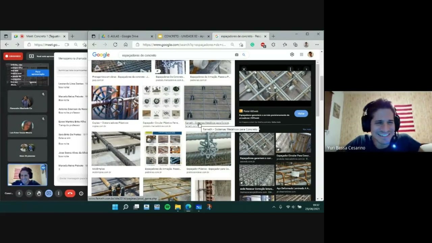Click the Google results page vertical scrollbar
Image resolution: width=432 pixels, height=243 pixels.
pyautogui.click(x=322, y=88)
